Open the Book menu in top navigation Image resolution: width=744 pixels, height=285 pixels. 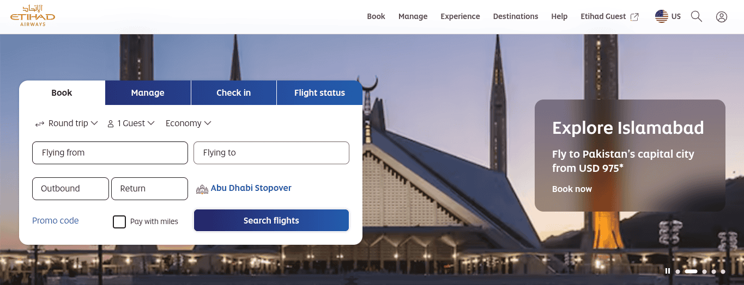(x=376, y=16)
